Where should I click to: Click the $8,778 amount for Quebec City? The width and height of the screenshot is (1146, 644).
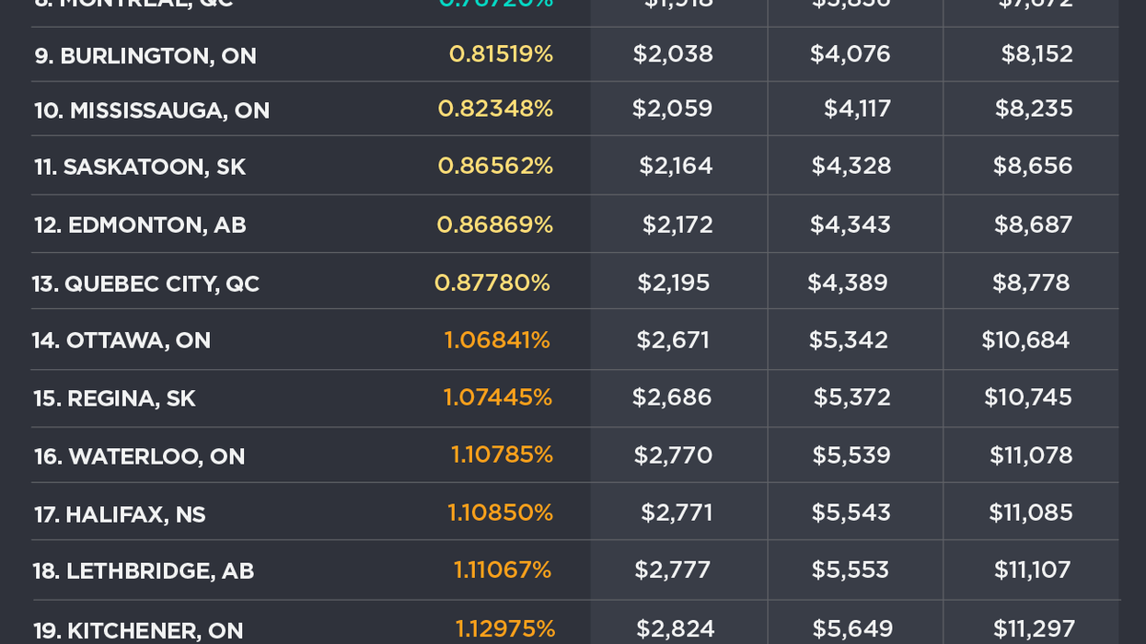(x=1030, y=282)
